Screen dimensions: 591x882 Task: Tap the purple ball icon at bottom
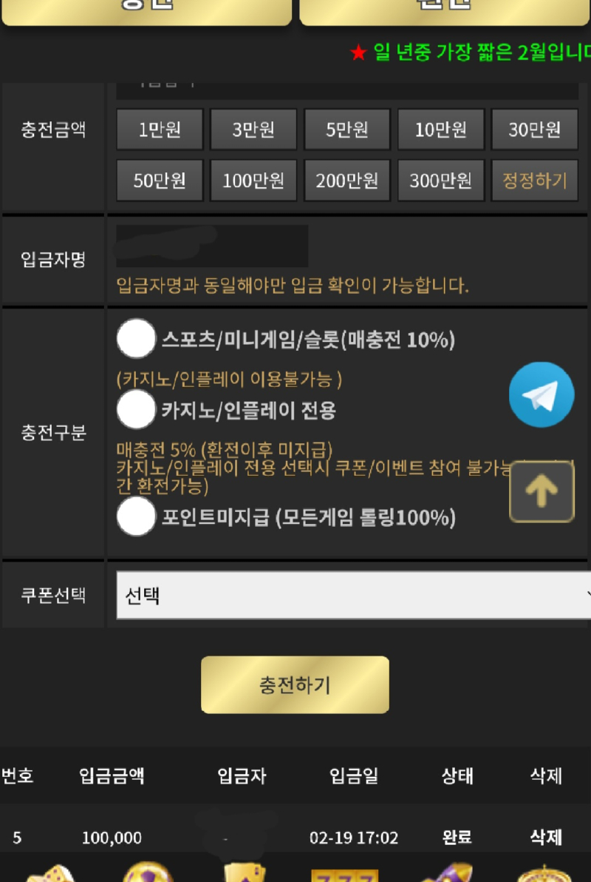point(148,872)
